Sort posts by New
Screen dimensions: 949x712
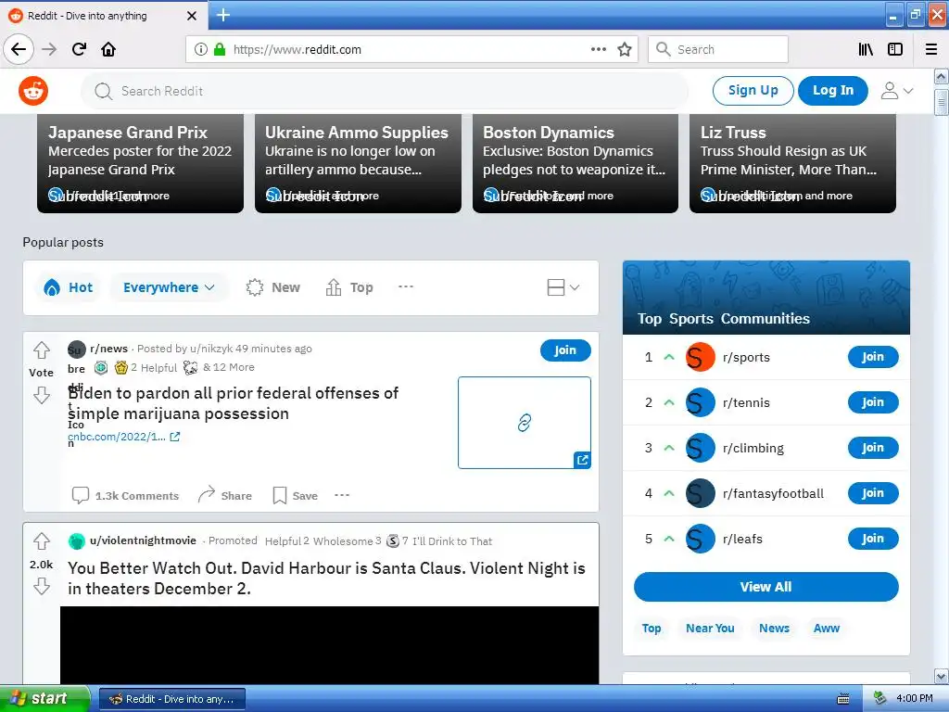(273, 287)
